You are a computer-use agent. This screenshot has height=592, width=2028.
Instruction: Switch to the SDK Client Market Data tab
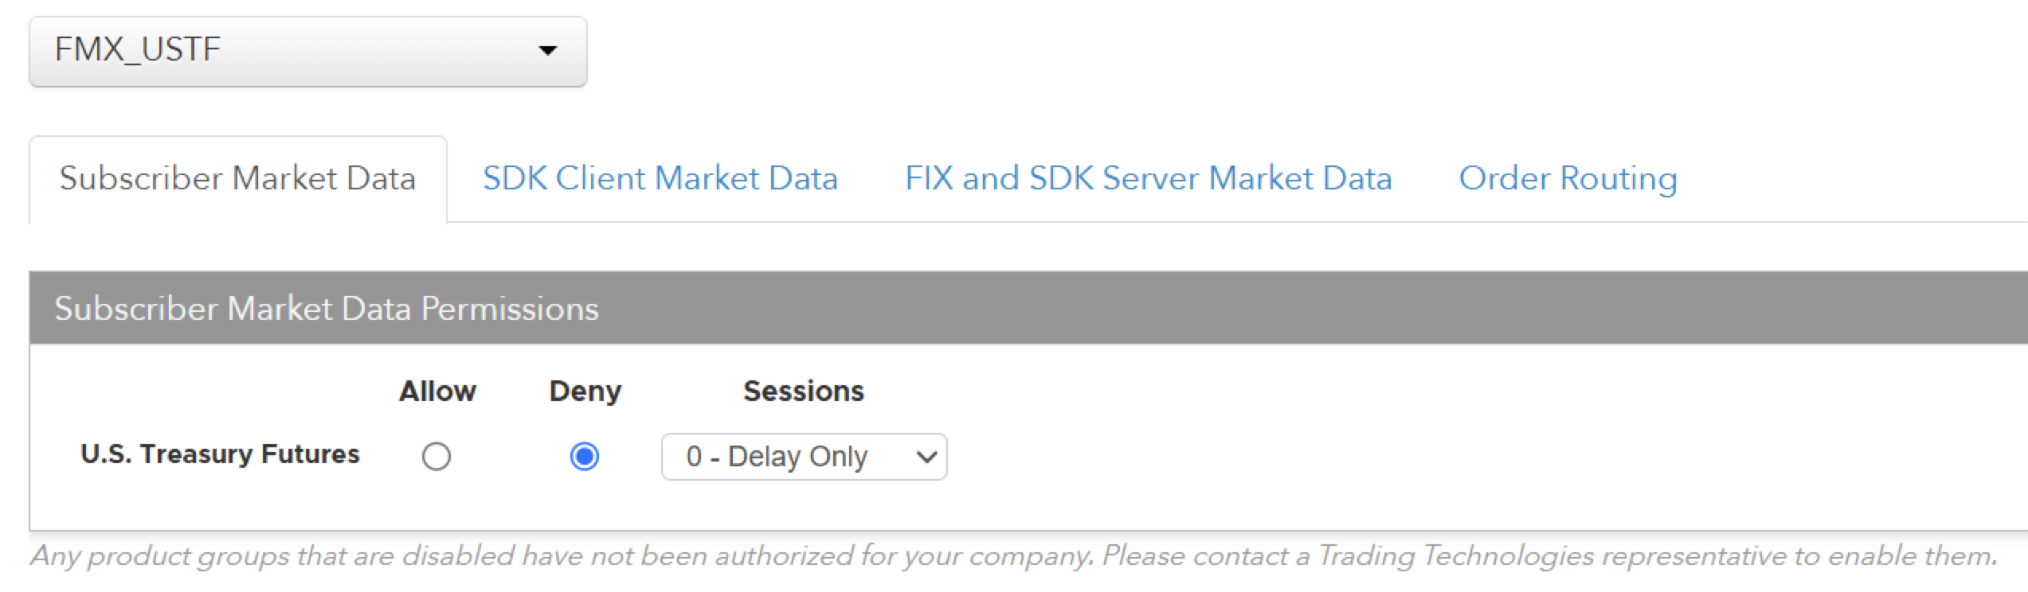click(660, 178)
